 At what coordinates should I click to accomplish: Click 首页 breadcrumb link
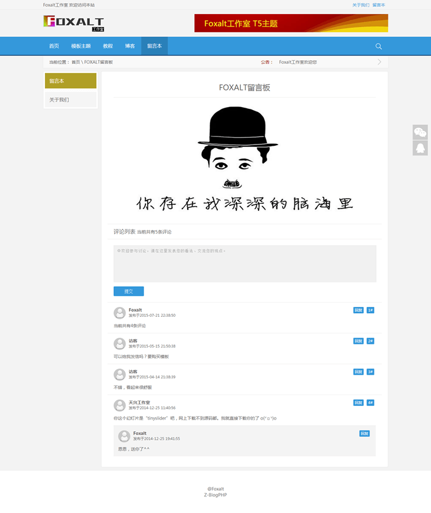tap(76, 62)
